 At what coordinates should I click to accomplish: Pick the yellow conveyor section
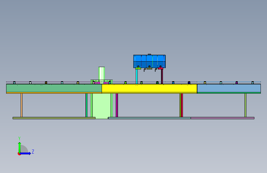[x=149, y=88]
